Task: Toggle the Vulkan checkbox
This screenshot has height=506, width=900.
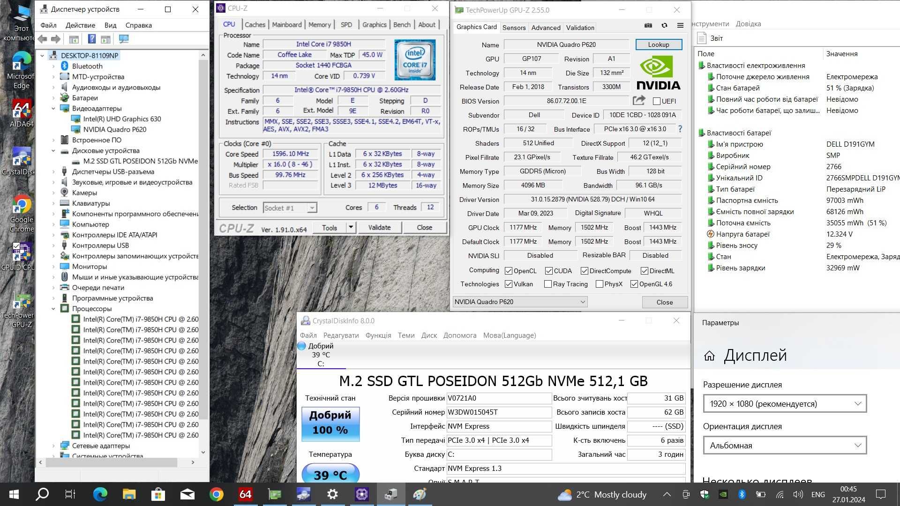Action: tap(508, 284)
